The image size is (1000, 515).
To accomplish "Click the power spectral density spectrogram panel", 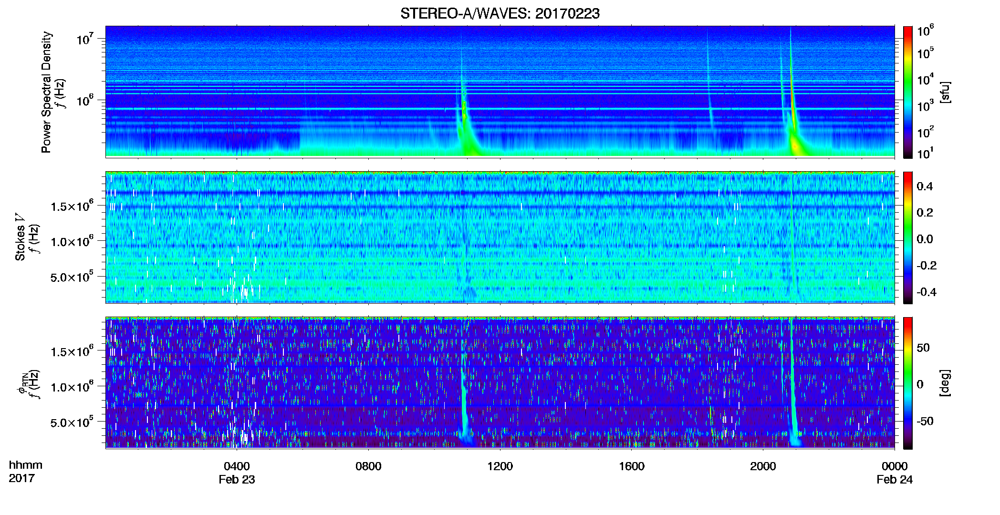I will [x=500, y=92].
